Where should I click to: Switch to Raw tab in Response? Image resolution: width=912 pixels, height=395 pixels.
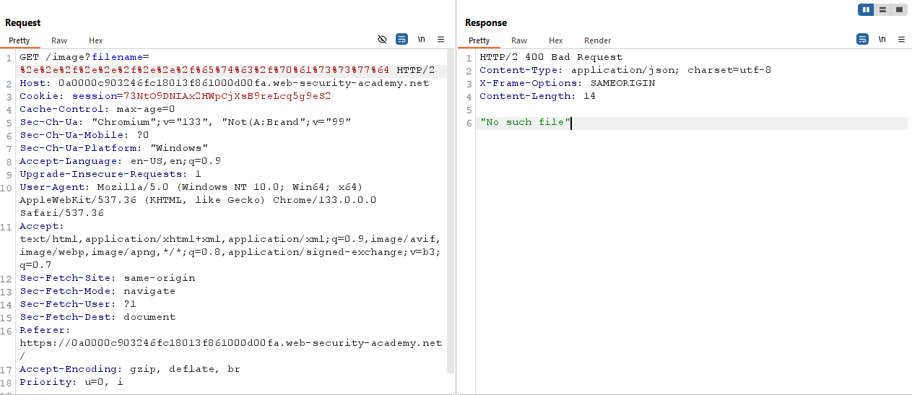pyautogui.click(x=519, y=40)
